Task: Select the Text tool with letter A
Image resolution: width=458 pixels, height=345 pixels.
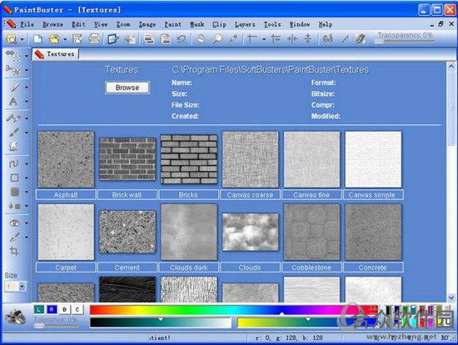Action: [x=13, y=102]
